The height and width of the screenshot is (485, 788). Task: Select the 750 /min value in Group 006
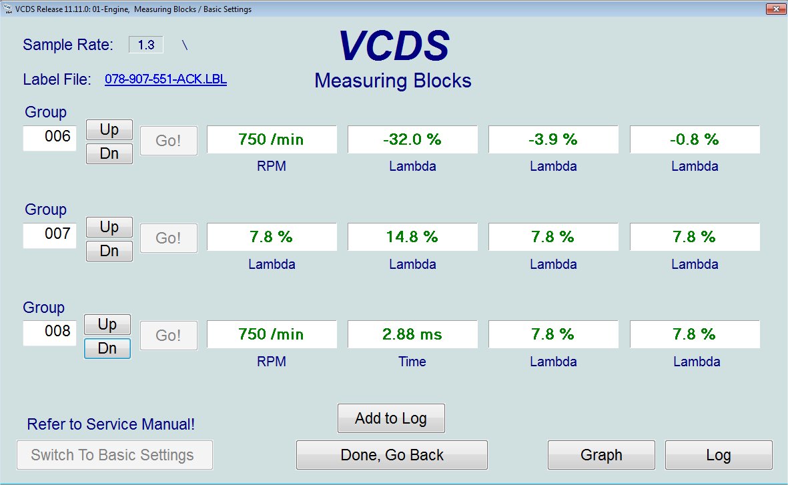[x=272, y=139]
